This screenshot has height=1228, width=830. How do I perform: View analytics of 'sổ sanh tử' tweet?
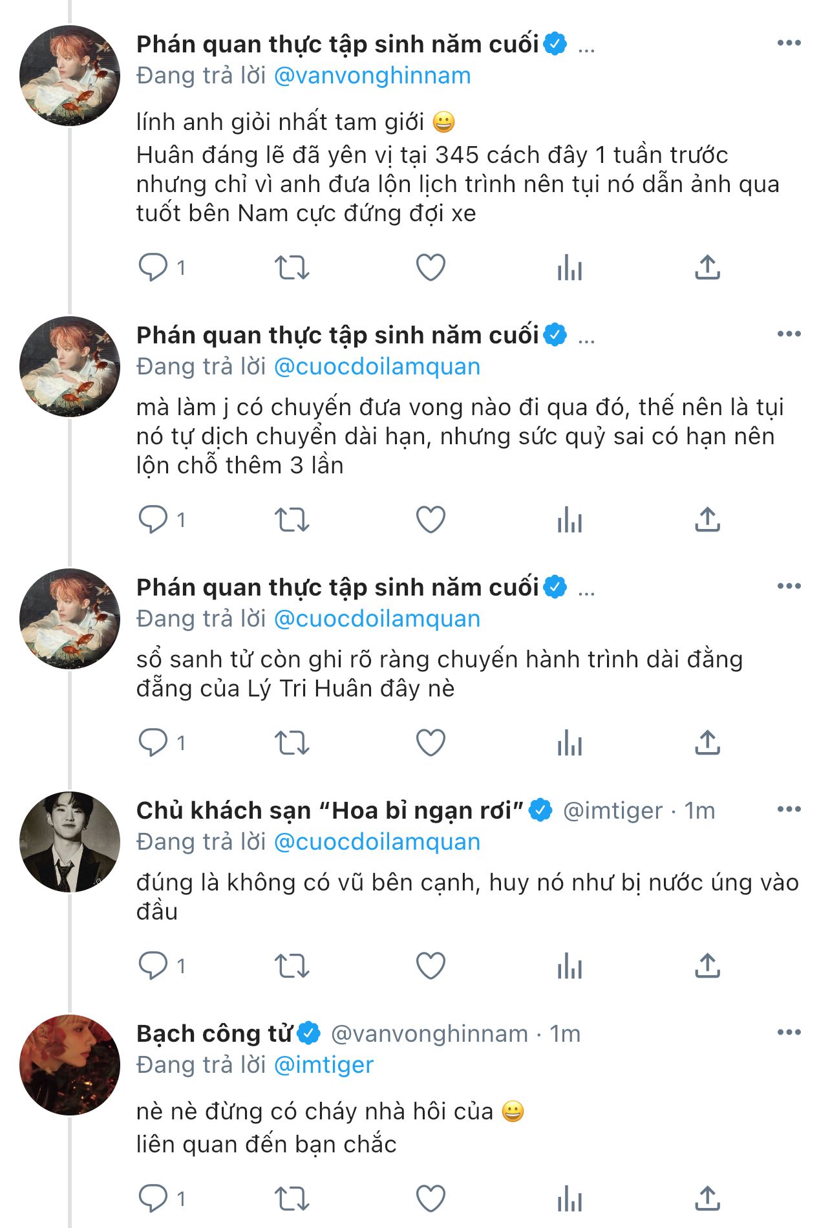click(x=569, y=742)
